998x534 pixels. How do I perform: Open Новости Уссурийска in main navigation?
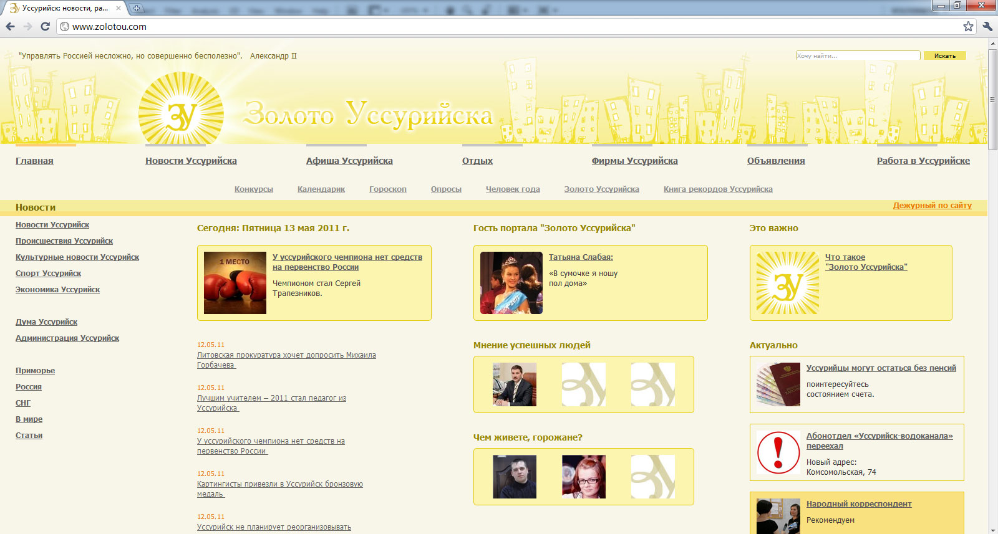tap(191, 161)
